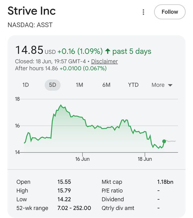Viewport: 193px width, 218px height.
Task: Click the green up-arrow trend icon
Action: click(108, 51)
